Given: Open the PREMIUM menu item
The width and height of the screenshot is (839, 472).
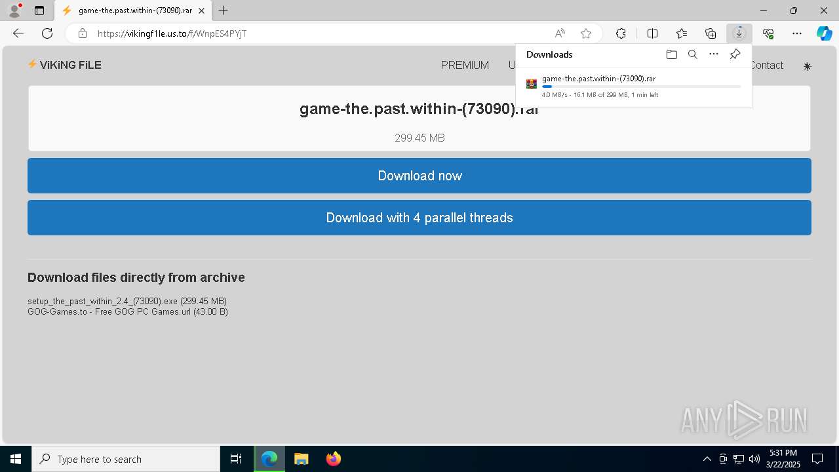Looking at the screenshot, I should [x=465, y=65].
